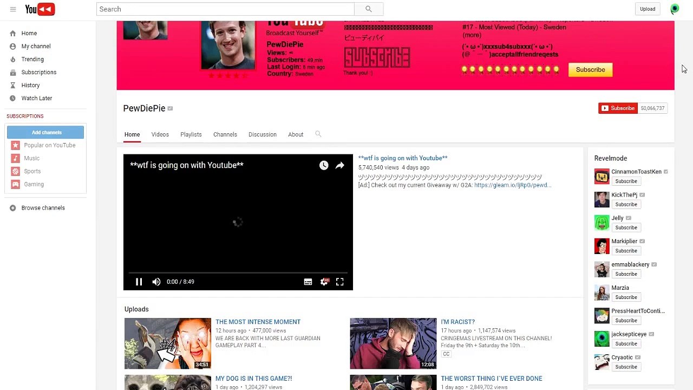This screenshot has width=693, height=390.
Task: Click the Music channel icon
Action: click(x=15, y=158)
